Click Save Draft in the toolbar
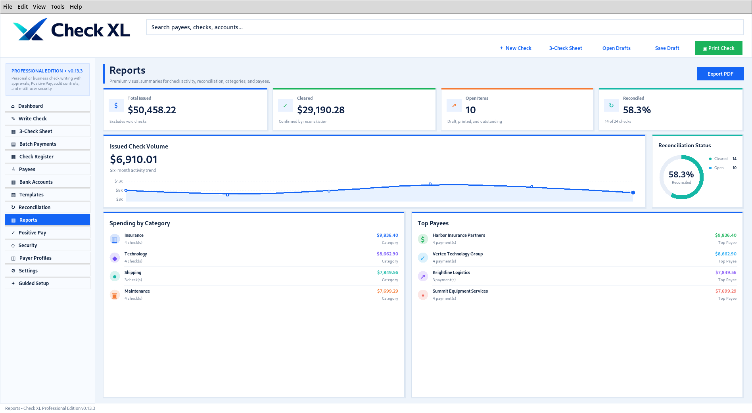 click(667, 48)
